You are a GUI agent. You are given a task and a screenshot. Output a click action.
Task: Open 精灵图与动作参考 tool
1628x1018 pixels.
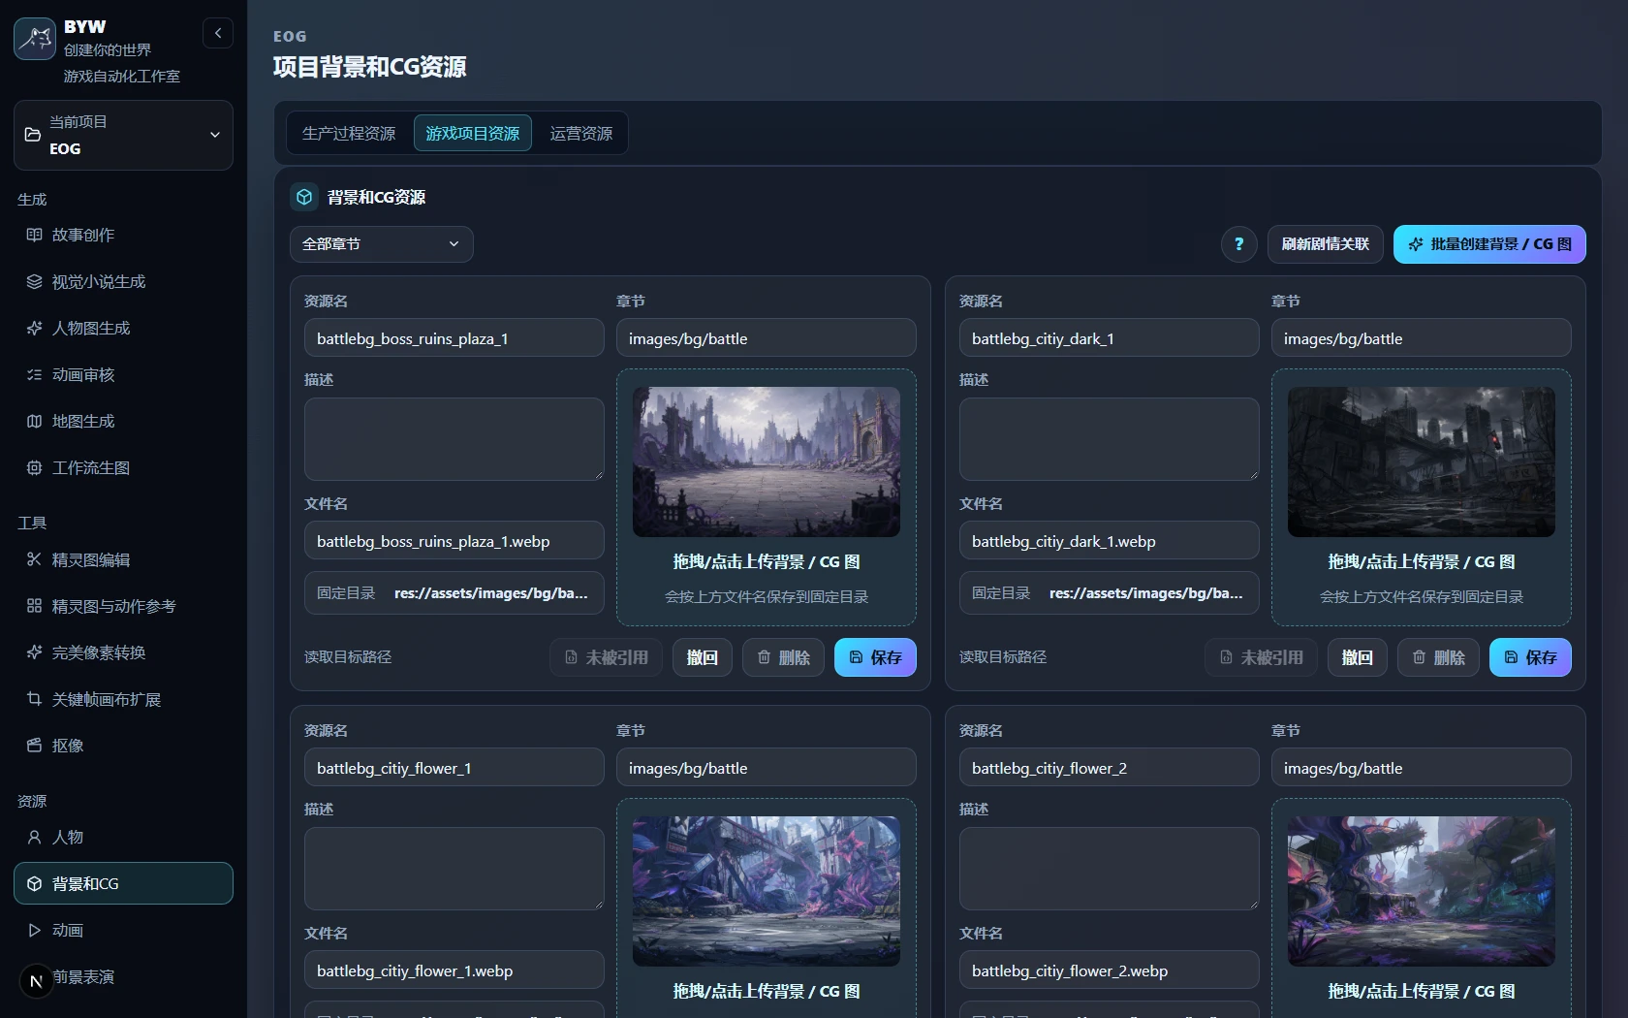coord(123,606)
